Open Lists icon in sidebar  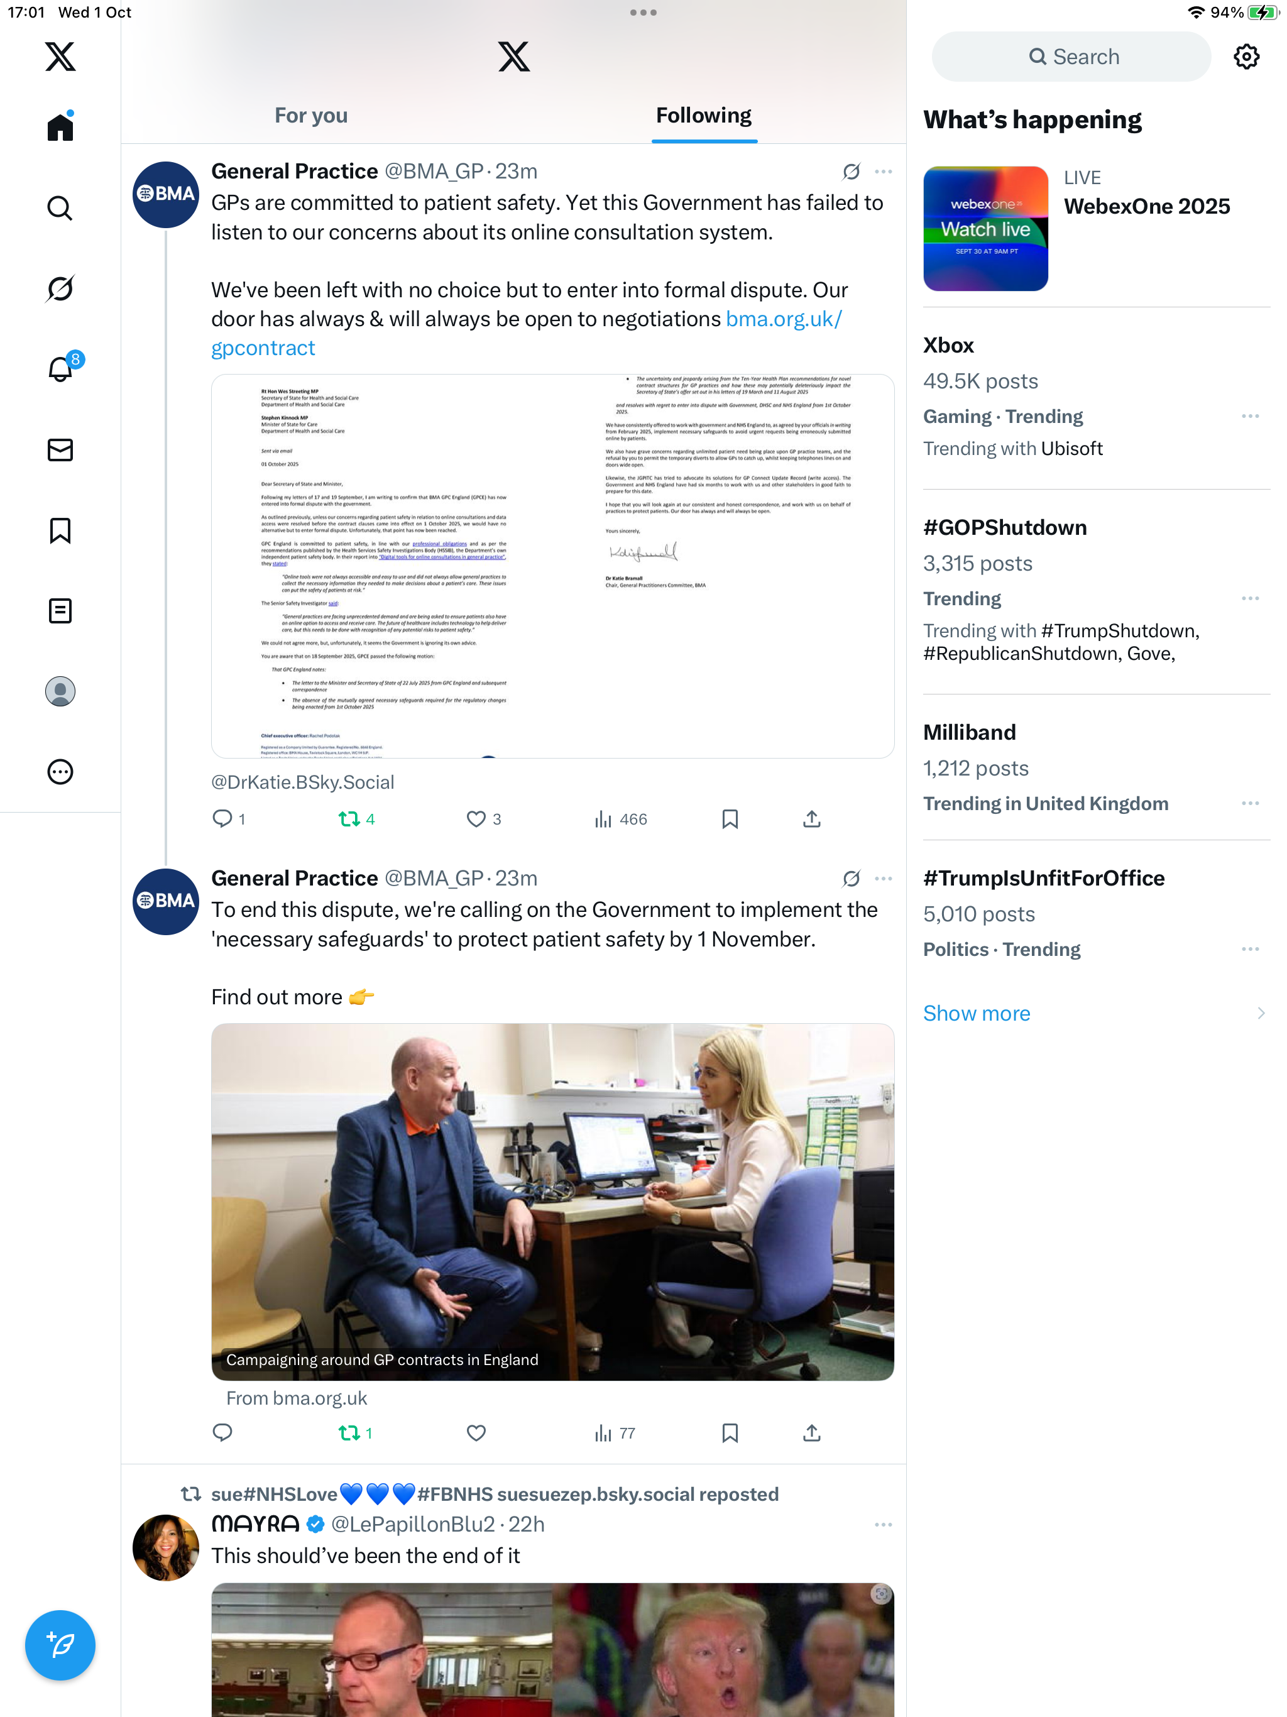[60, 611]
